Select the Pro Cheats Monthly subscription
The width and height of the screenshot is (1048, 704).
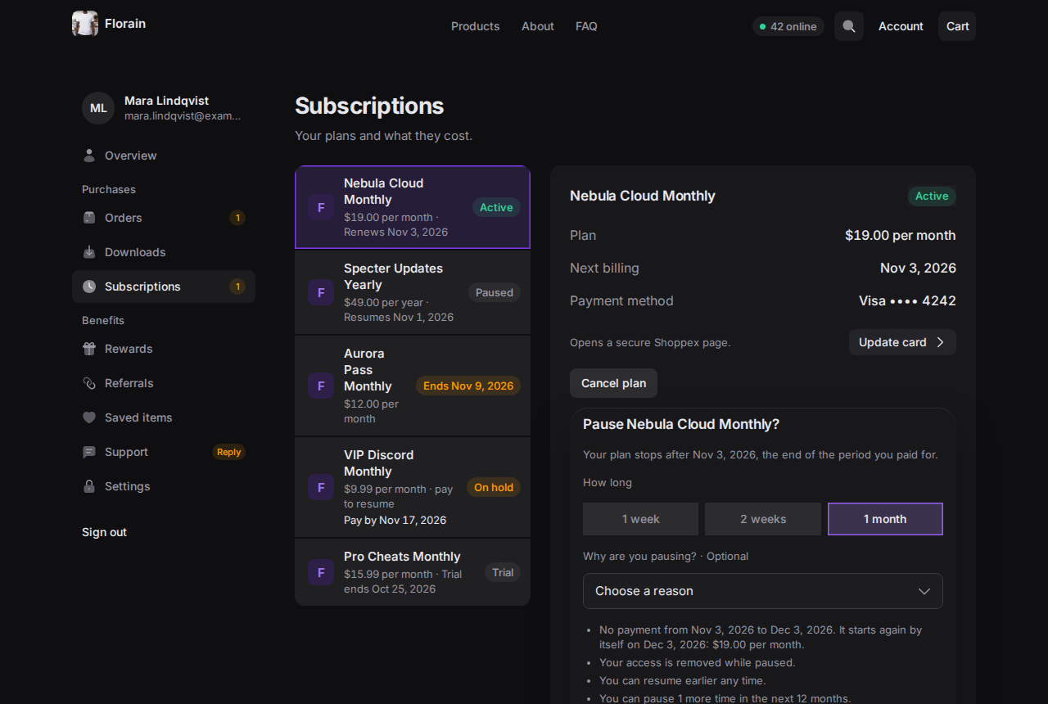tap(413, 572)
